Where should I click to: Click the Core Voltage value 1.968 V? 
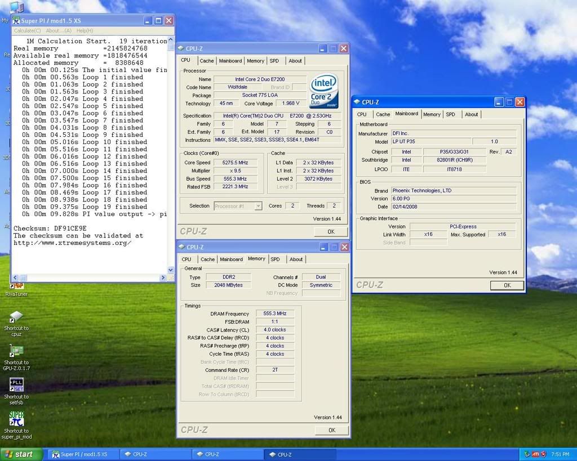[x=291, y=104]
